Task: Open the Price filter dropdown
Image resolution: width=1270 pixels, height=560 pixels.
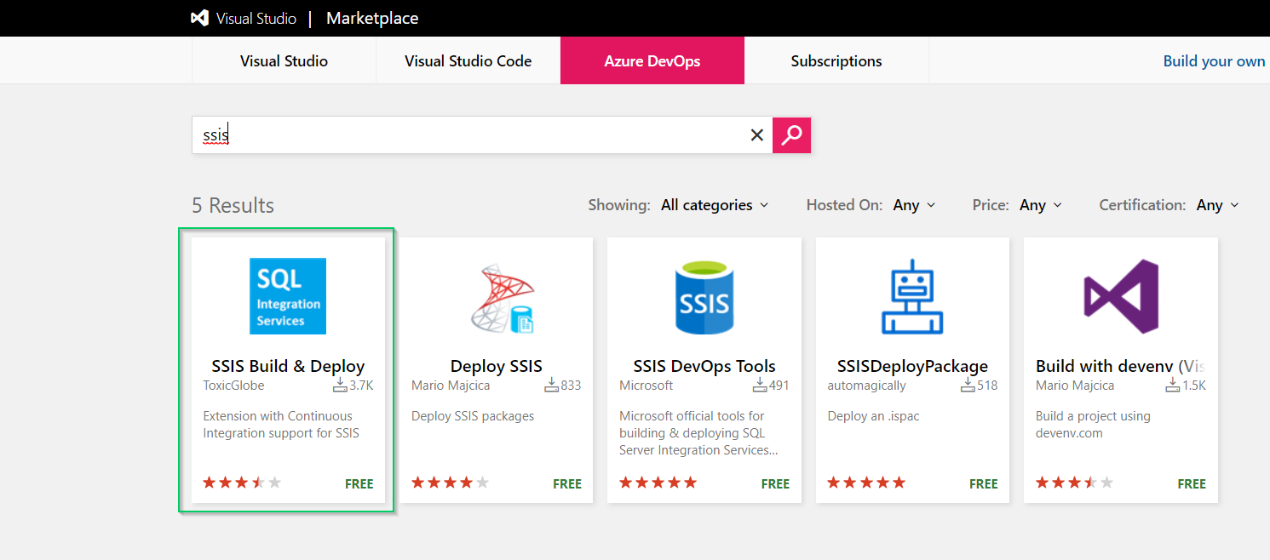Action: 1041,205
